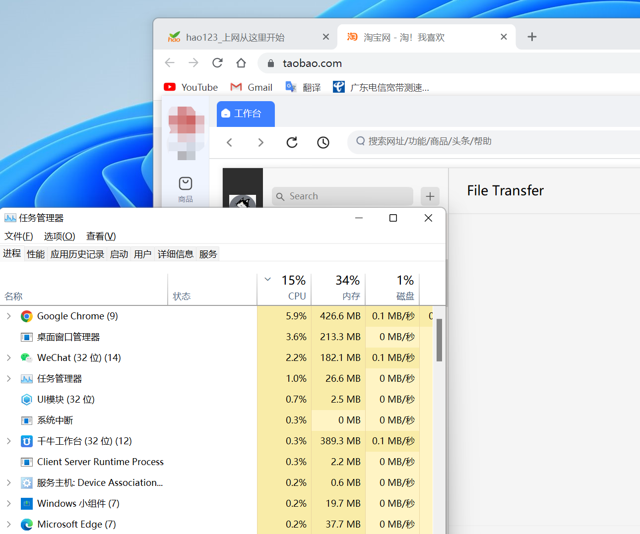Click WeChat process icon
The width and height of the screenshot is (640, 534).
27,358
